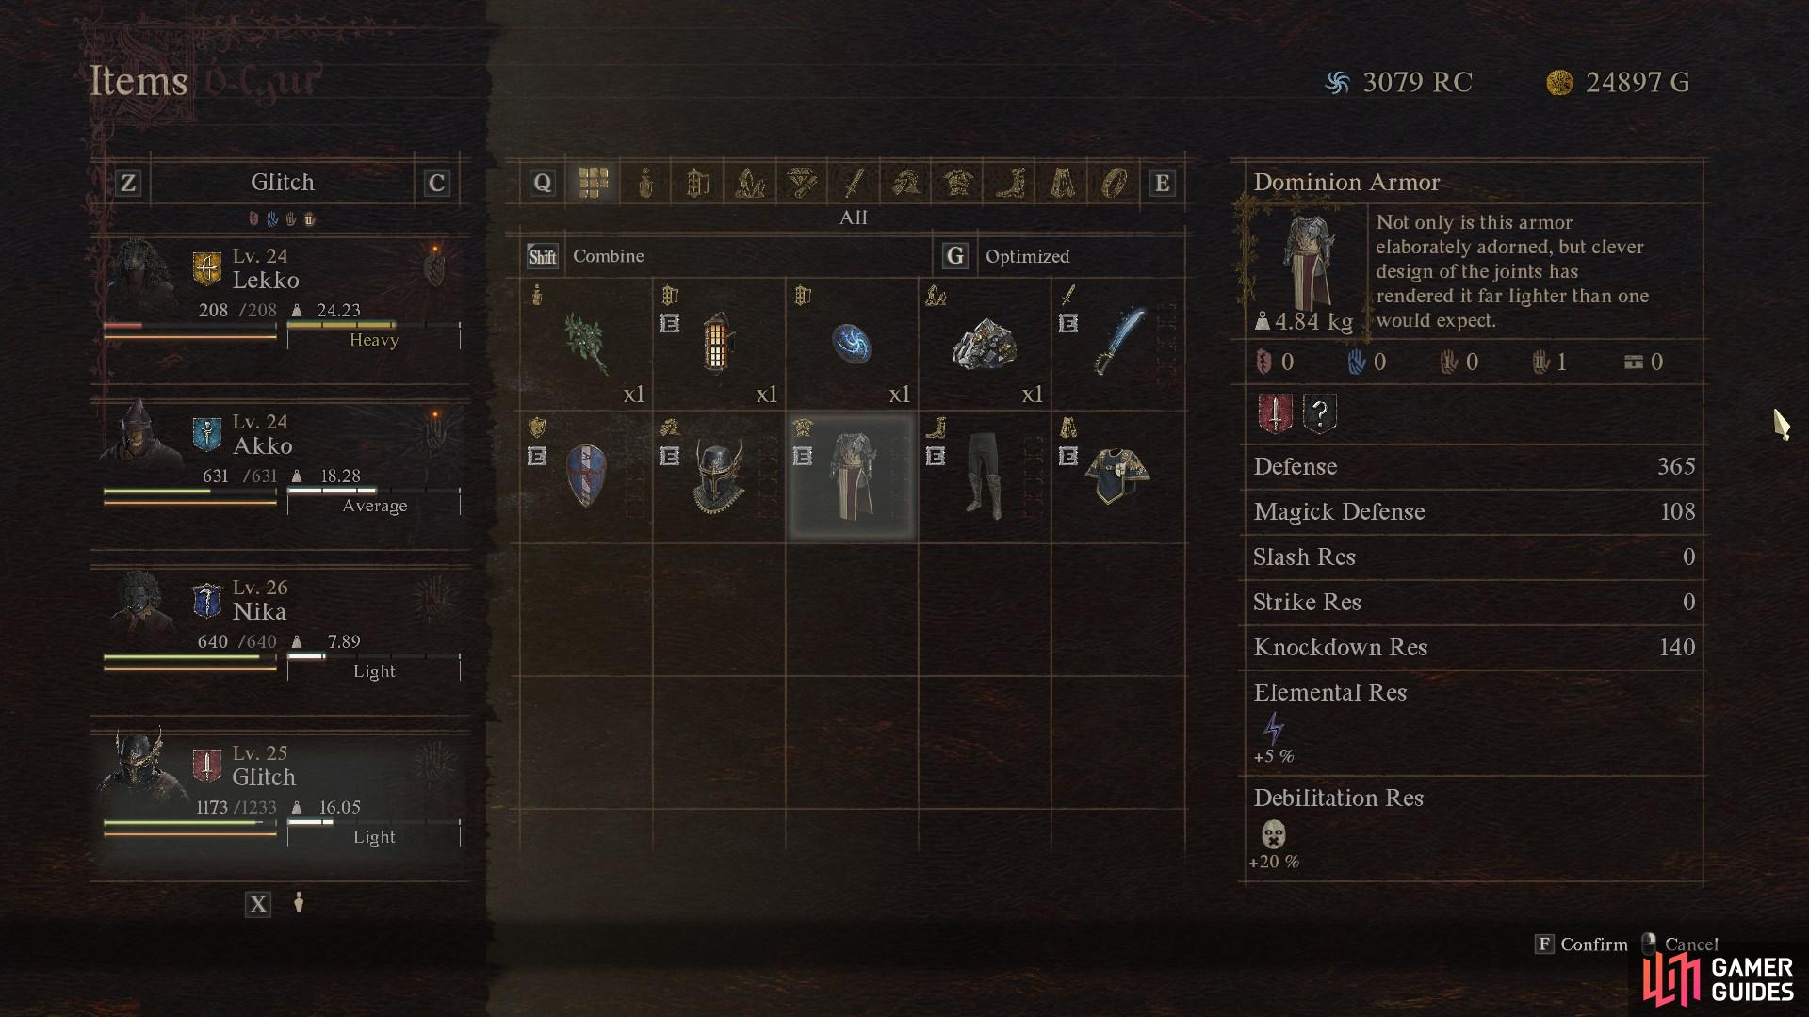
Task: Click the unknown vocation question-mark icon
Action: (1319, 413)
